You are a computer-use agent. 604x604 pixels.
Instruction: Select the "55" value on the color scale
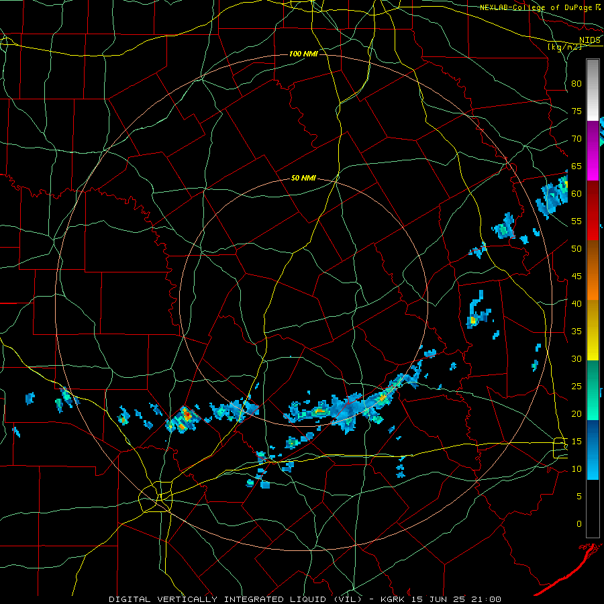(576, 221)
